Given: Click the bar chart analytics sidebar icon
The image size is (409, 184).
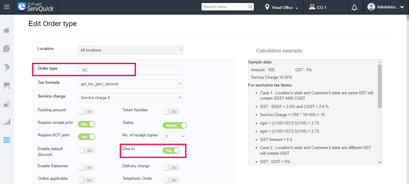Looking at the screenshot, I should (7, 122).
